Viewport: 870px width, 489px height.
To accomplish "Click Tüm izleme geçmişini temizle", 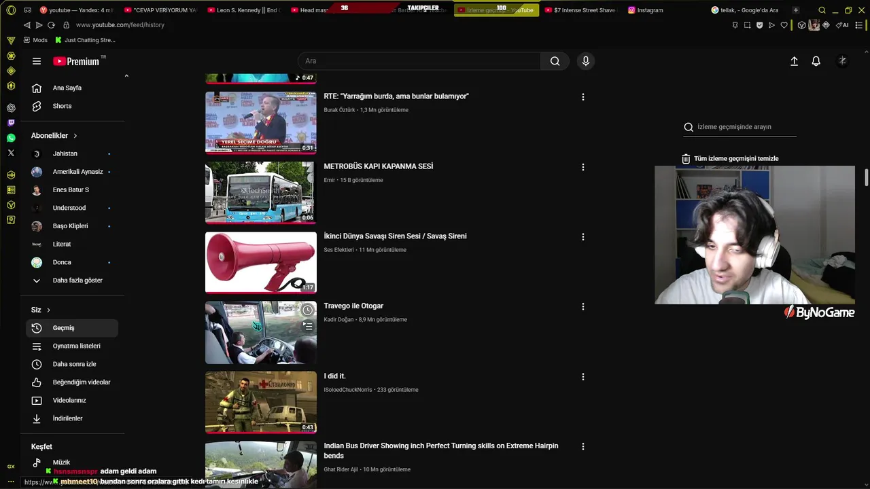I will [x=736, y=159].
